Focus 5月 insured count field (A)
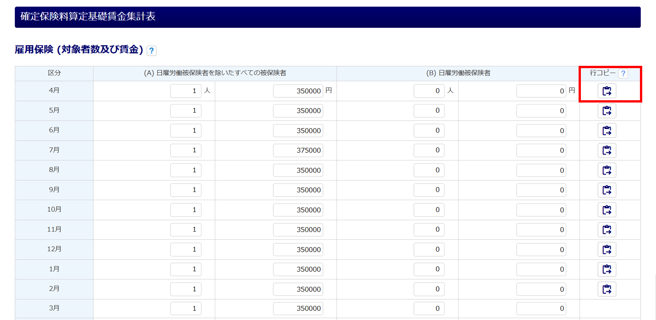Viewport: 656px width, 320px height. tap(186, 111)
